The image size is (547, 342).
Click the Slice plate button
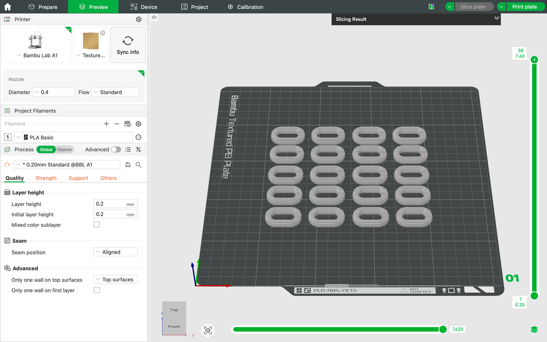click(x=474, y=7)
